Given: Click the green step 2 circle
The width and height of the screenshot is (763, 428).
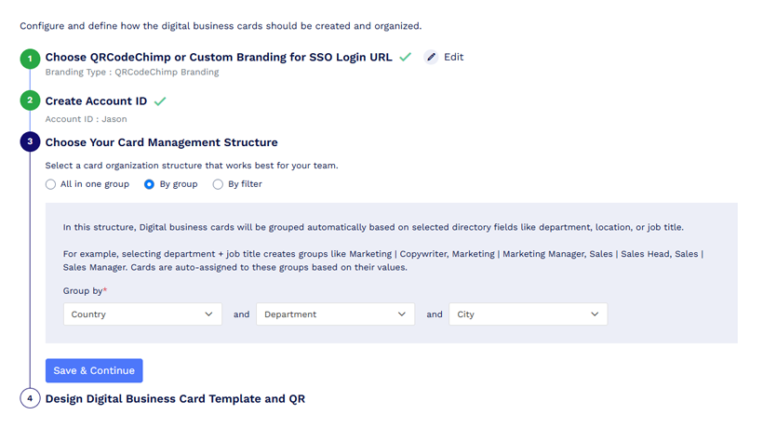Looking at the screenshot, I should click(30, 100).
